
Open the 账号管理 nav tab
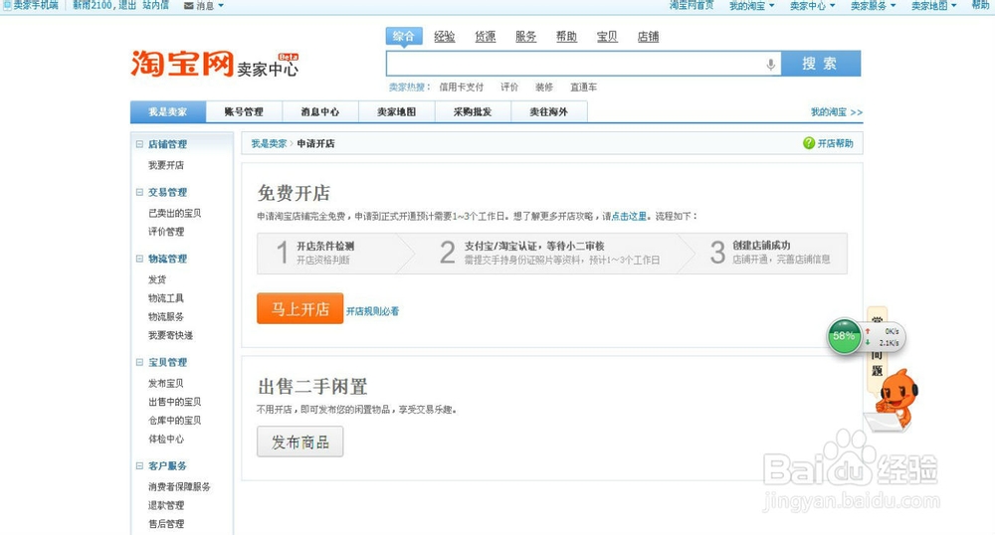[245, 111]
